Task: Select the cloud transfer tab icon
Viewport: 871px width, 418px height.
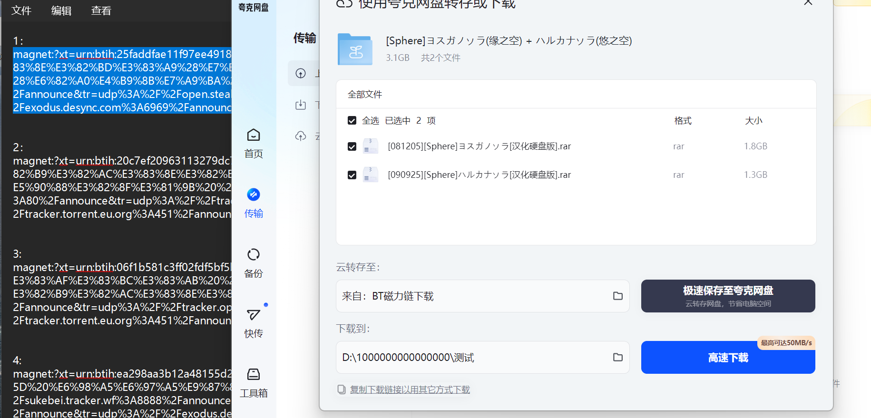Action: click(301, 136)
